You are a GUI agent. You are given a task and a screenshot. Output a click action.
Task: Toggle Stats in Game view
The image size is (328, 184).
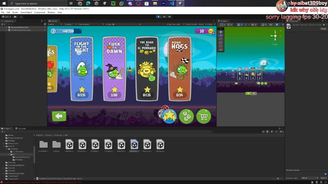click(x=201, y=24)
